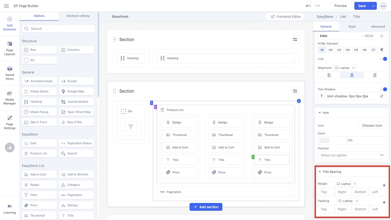
Task: Click the Add section button
Action: tap(206, 207)
